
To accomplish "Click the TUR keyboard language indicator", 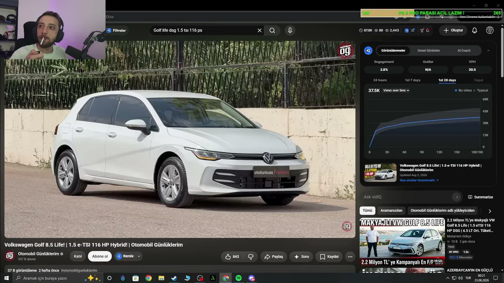I will pyautogui.click(x=468, y=278).
